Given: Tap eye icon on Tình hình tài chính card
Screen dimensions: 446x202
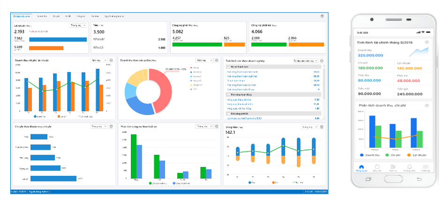Looking at the screenshot, I should pyautogui.click(x=427, y=43).
